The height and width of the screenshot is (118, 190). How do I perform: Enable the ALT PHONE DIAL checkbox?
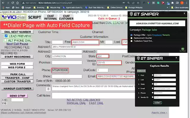coord(5,40)
